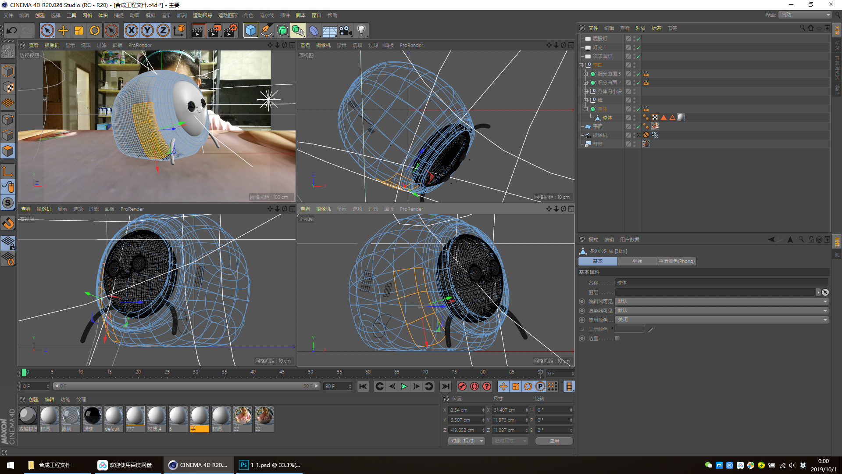
Task: Go to the start of the timeline
Action: click(x=363, y=386)
